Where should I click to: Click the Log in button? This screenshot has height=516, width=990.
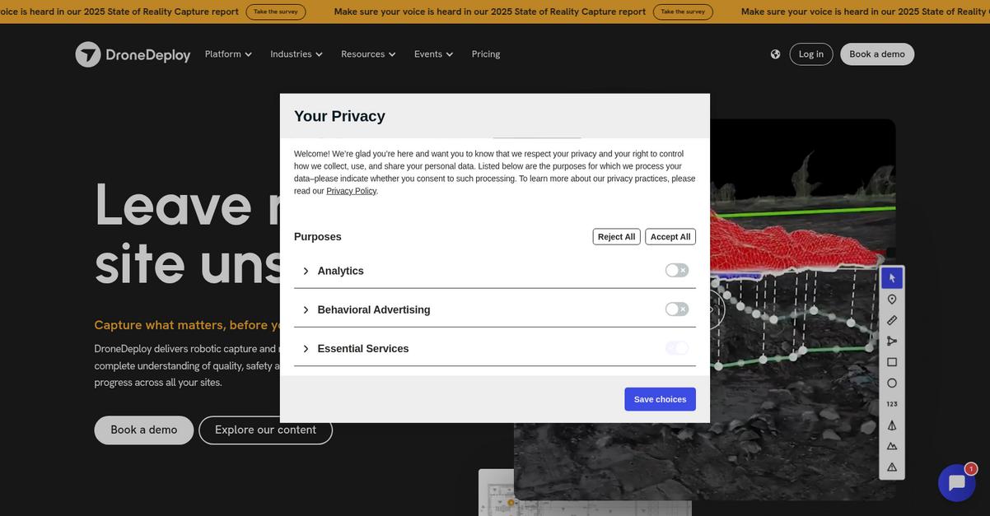(x=811, y=54)
